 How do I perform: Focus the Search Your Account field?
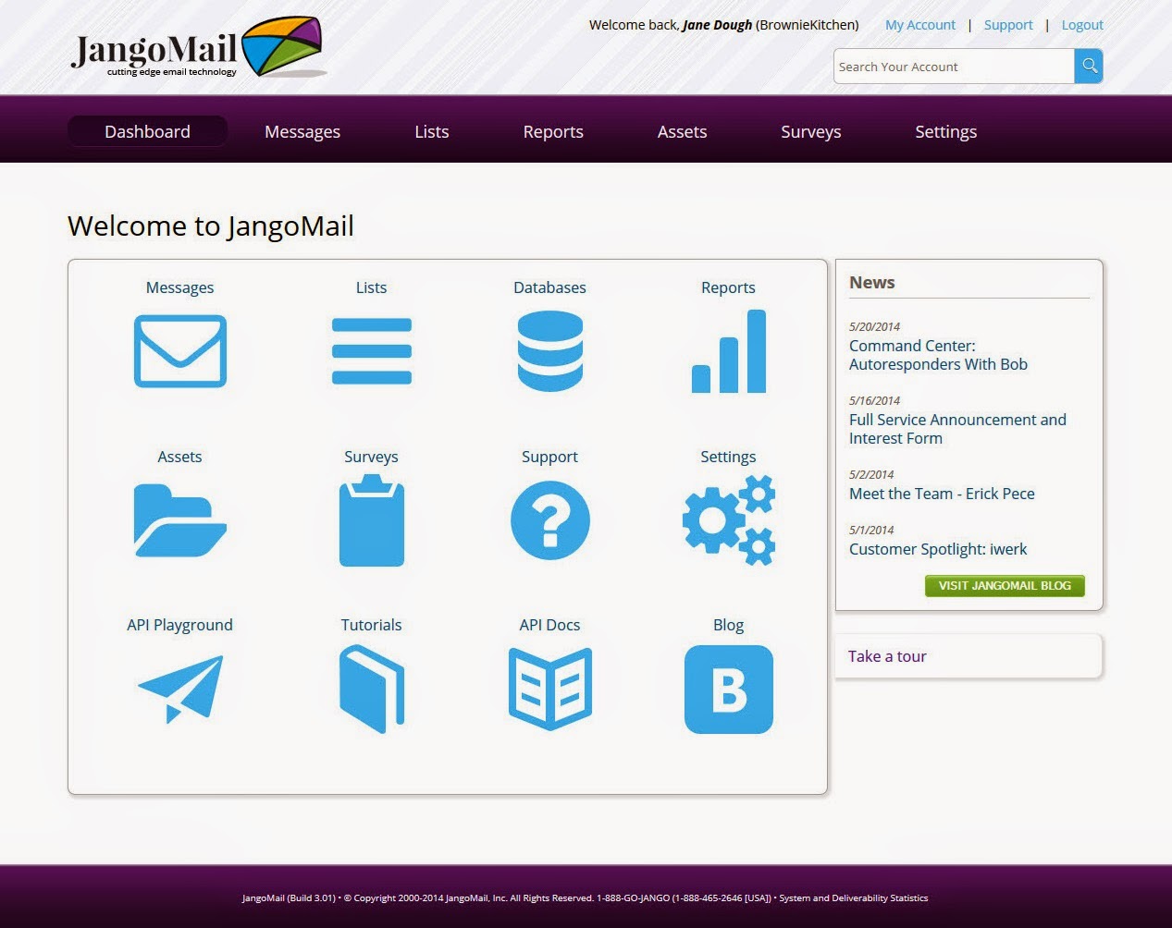[x=954, y=67]
